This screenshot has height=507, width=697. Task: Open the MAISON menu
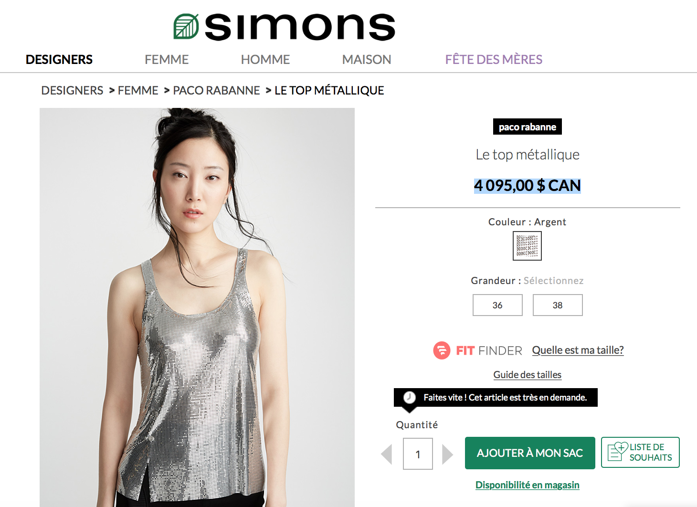[367, 60]
